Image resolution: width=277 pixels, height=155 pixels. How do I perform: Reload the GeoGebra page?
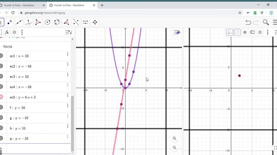click(13, 12)
